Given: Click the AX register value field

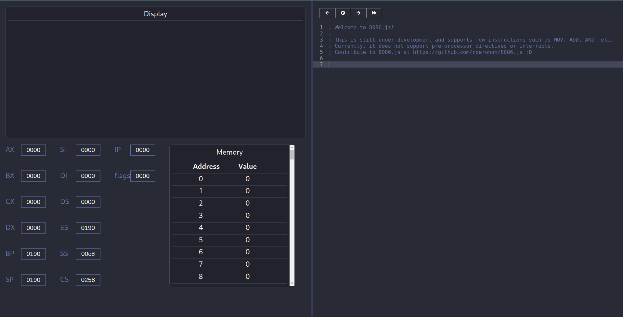Looking at the screenshot, I should 33,150.
